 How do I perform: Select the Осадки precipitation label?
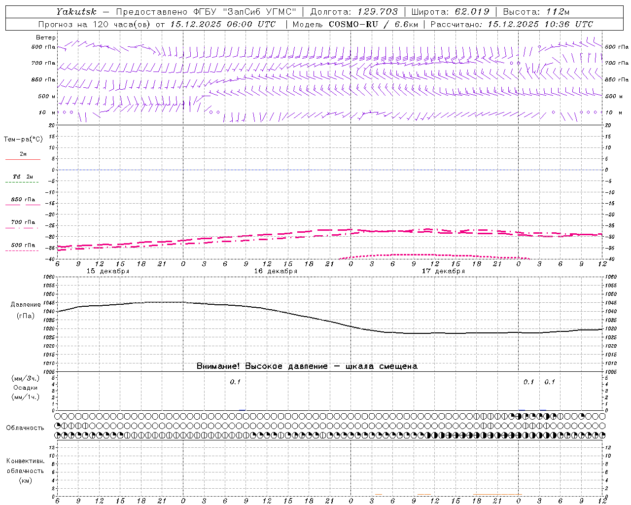(25, 388)
